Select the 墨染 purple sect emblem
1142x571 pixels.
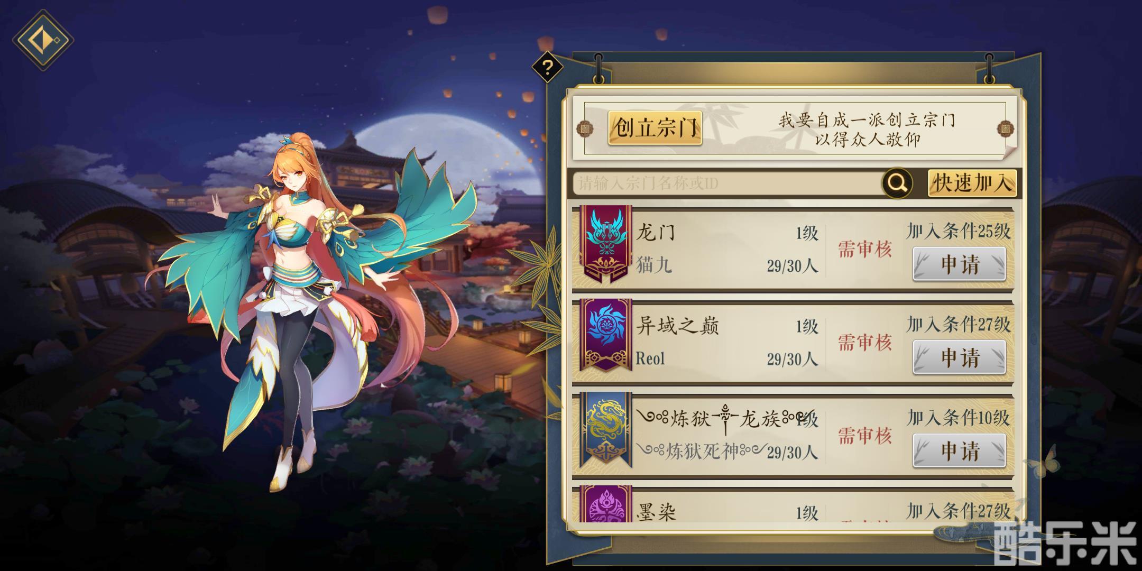pyautogui.click(x=606, y=504)
